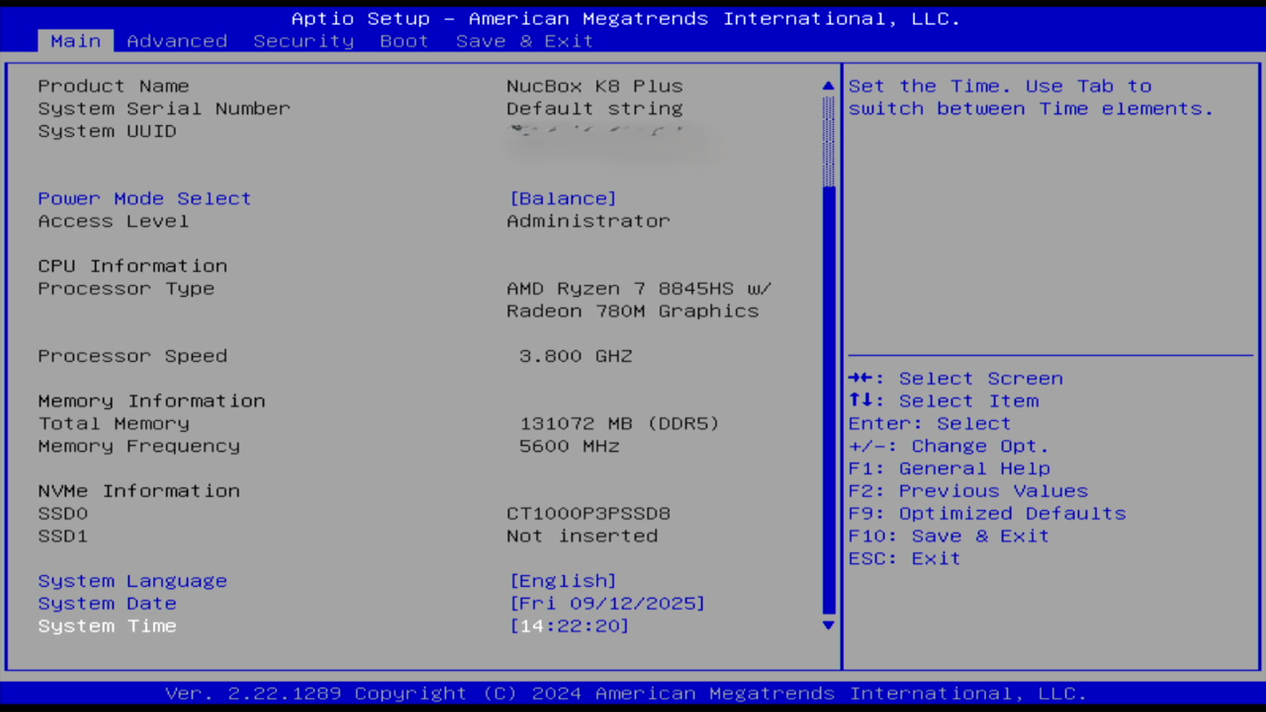The image size is (1266, 712).
Task: Select the Power Mode Select option
Action: coord(144,198)
